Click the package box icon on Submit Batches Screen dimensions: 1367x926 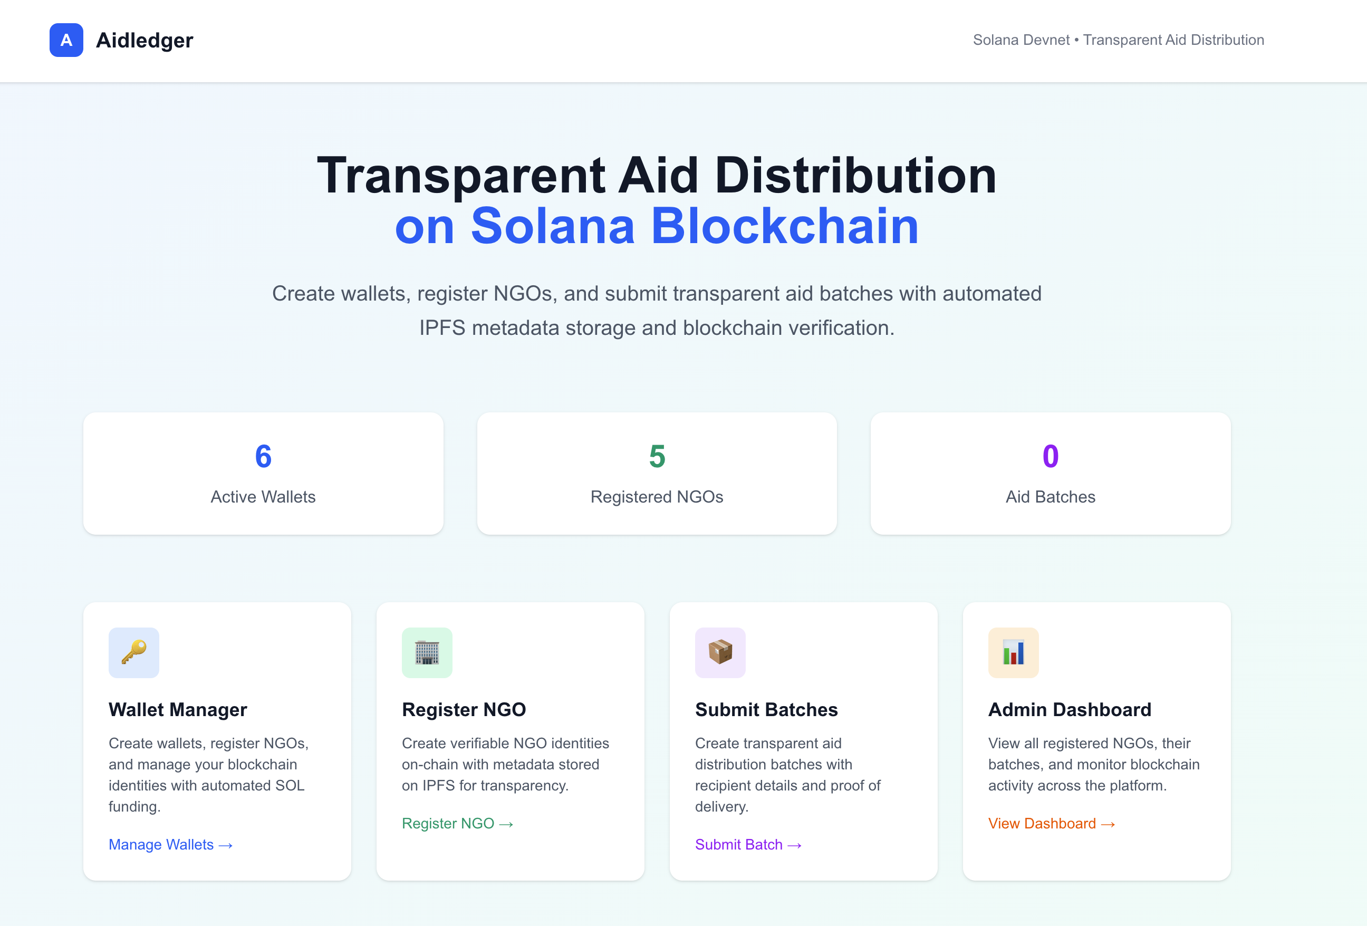click(720, 652)
